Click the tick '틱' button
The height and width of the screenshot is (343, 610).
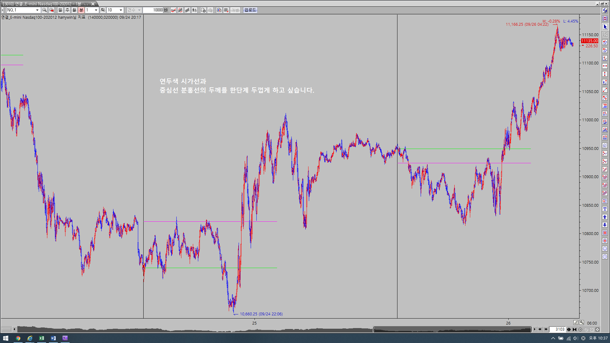click(103, 10)
